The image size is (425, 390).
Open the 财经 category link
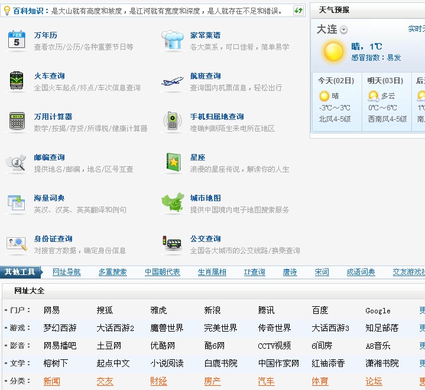(x=158, y=381)
